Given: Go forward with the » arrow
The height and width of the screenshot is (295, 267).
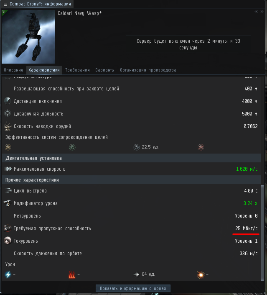Looking at the screenshot, I should pos(262,12).
